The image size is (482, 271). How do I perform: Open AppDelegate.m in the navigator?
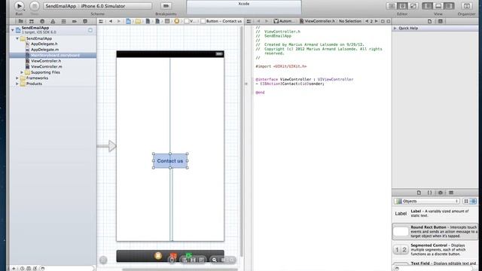(x=44, y=50)
